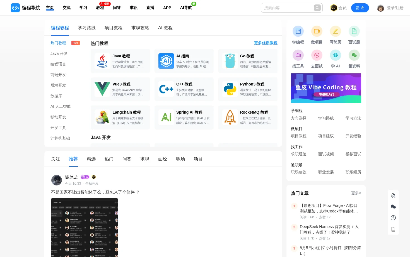Open the 写简历 shortcut icon
The height and width of the screenshot is (257, 410).
point(335,31)
